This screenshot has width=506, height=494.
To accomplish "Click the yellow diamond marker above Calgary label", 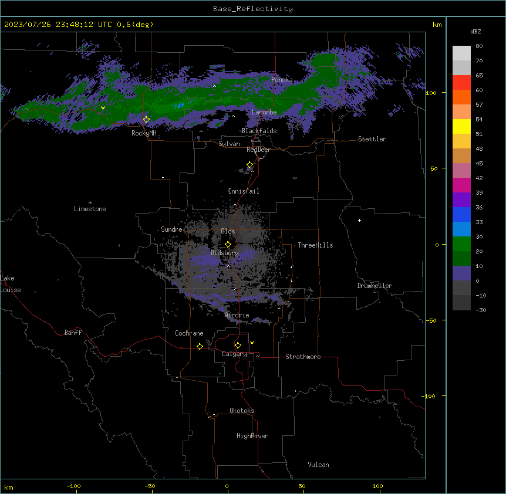I will (238, 346).
